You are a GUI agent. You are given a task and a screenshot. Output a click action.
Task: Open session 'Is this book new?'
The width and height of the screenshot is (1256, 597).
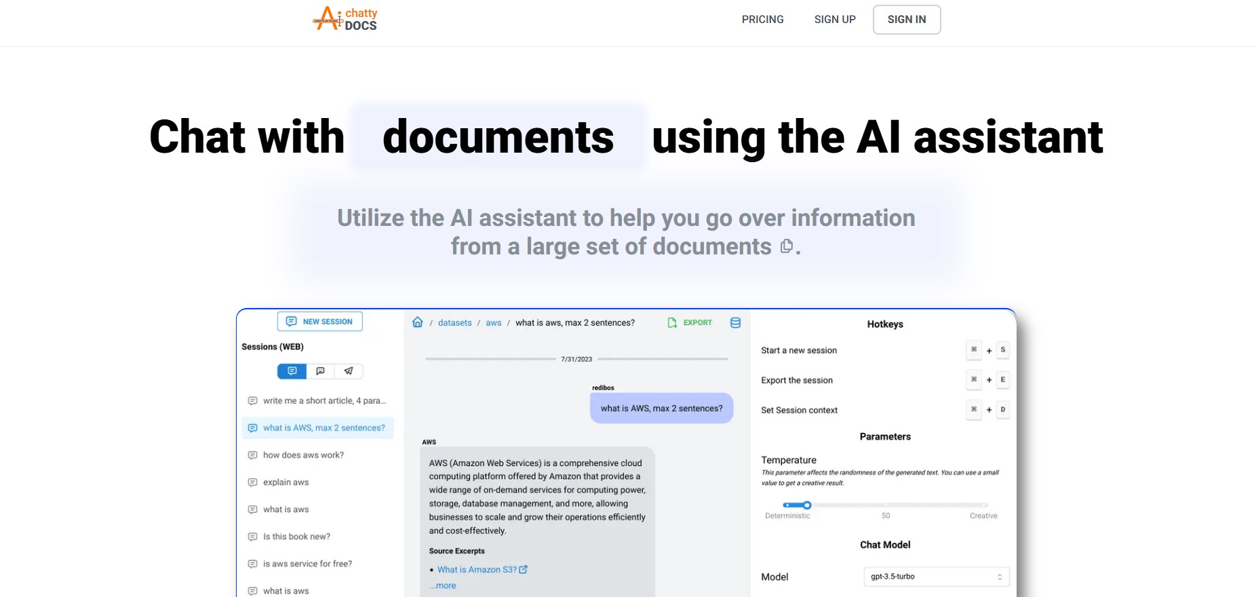(318, 537)
